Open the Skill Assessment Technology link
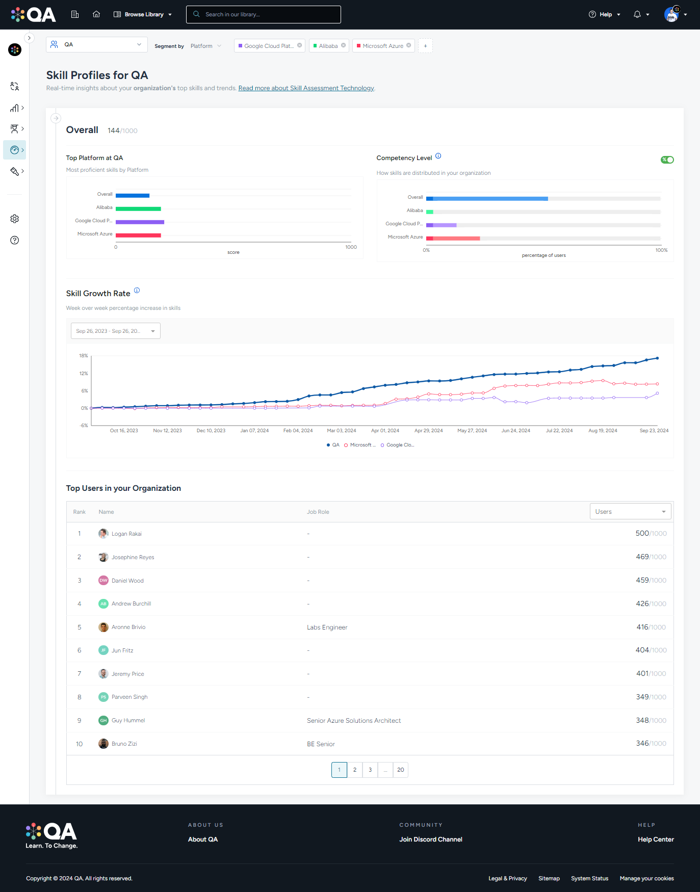Viewport: 700px width, 892px height. 306,88
